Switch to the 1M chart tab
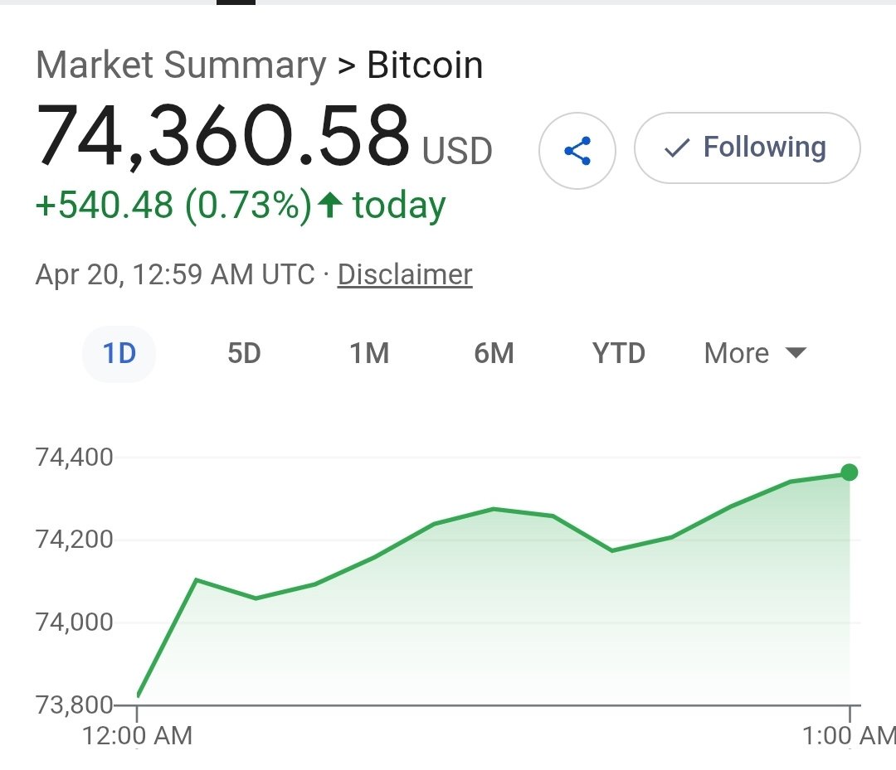The height and width of the screenshot is (770, 896). tap(369, 354)
